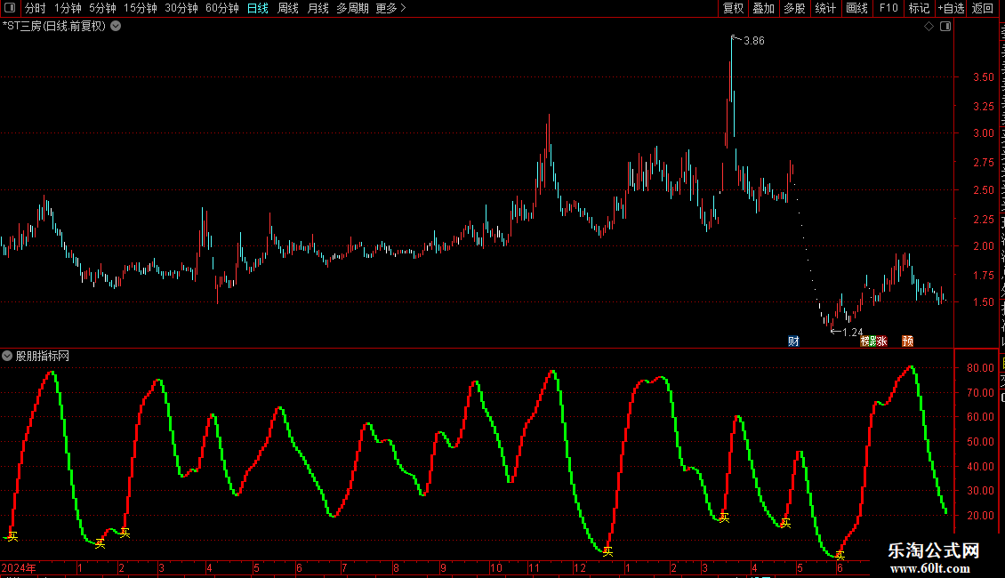This screenshot has height=578, width=1005.
Task: Switch to 周线 weekly chart
Action: pyautogui.click(x=288, y=8)
